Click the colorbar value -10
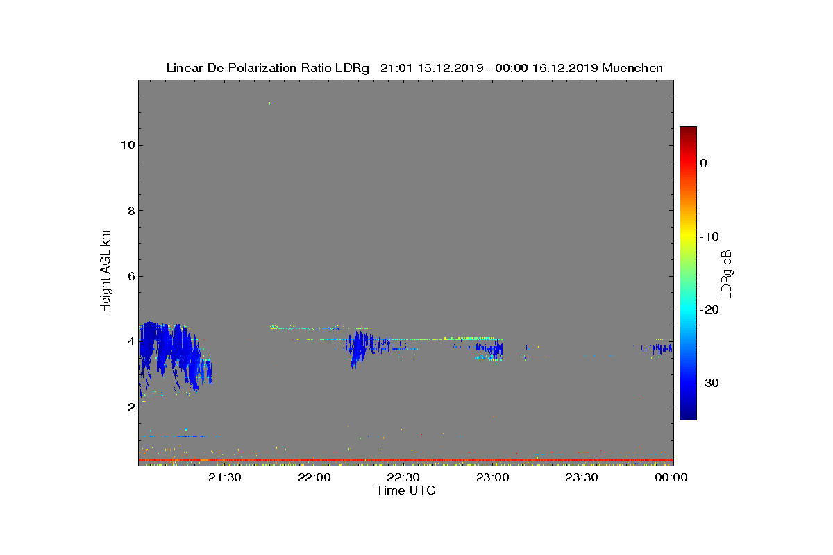Screen dimensions: 833x555 click(x=709, y=237)
